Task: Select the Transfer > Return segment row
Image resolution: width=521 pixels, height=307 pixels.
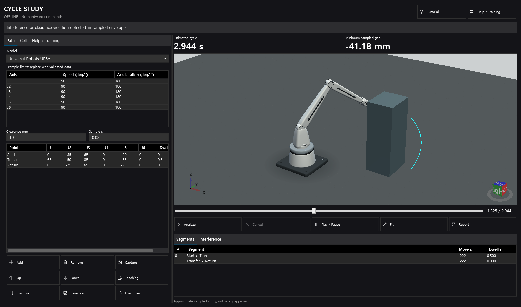Action: [345, 261]
